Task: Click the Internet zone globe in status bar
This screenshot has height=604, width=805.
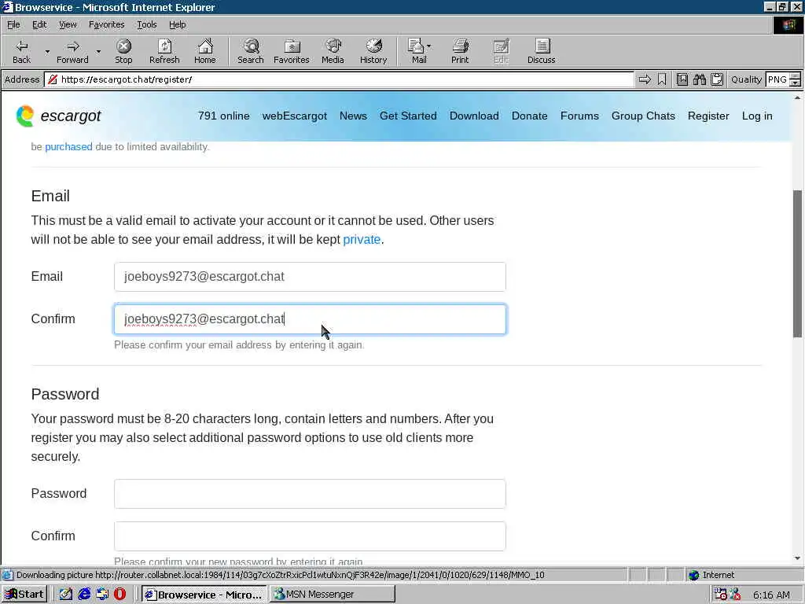Action: click(694, 575)
